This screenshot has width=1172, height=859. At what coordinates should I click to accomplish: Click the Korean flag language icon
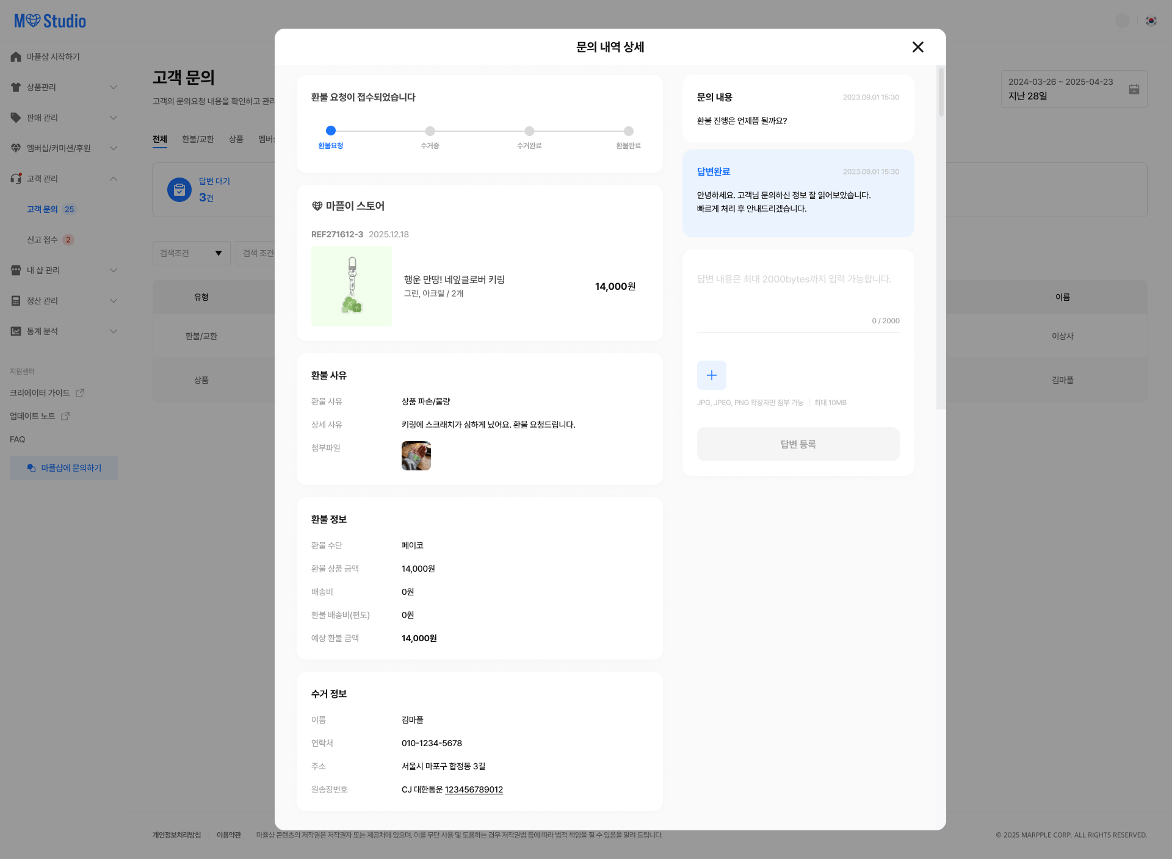click(1151, 21)
